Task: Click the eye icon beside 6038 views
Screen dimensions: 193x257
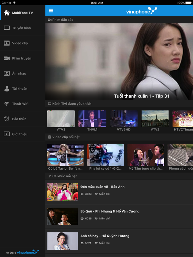Action: (x=82, y=219)
